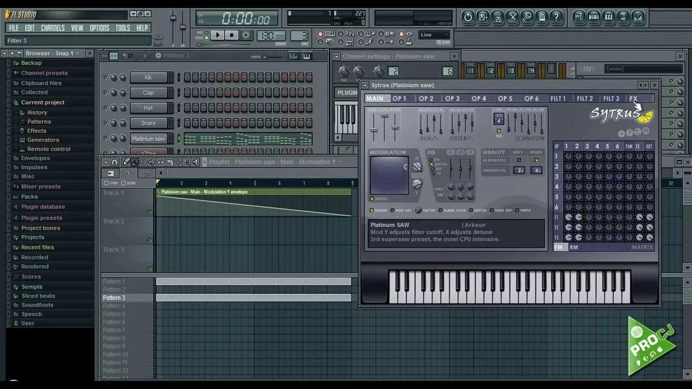Viewport: 692px width, 389px height.
Task: Select the speaker playback tool in playlist
Action: point(195,162)
